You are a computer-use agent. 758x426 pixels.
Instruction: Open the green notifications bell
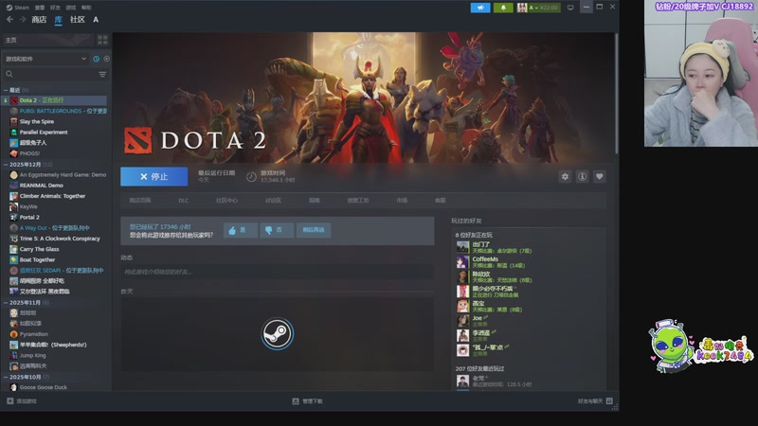coord(502,8)
